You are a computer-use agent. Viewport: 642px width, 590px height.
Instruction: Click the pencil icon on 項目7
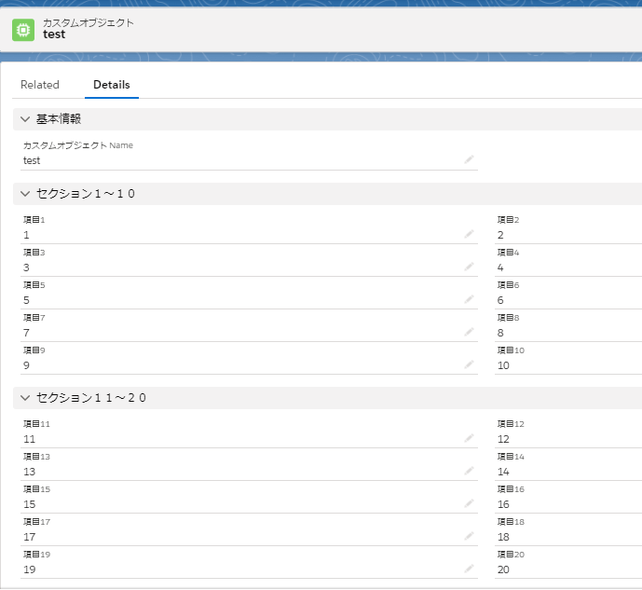click(x=470, y=332)
